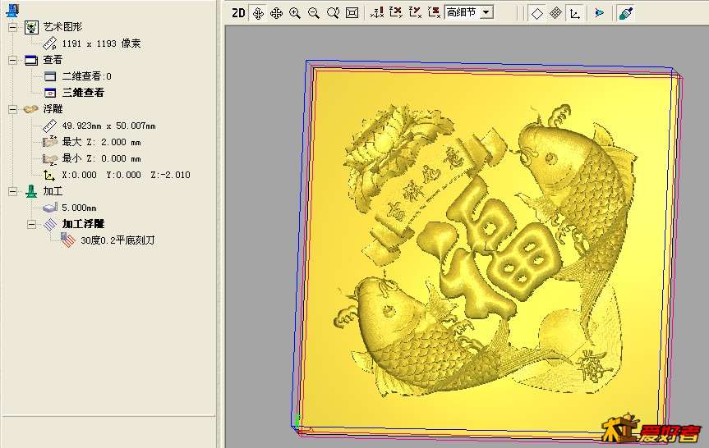The width and height of the screenshot is (709, 448).
Task: Click the 艺术图形 model icon
Action: tap(31, 27)
